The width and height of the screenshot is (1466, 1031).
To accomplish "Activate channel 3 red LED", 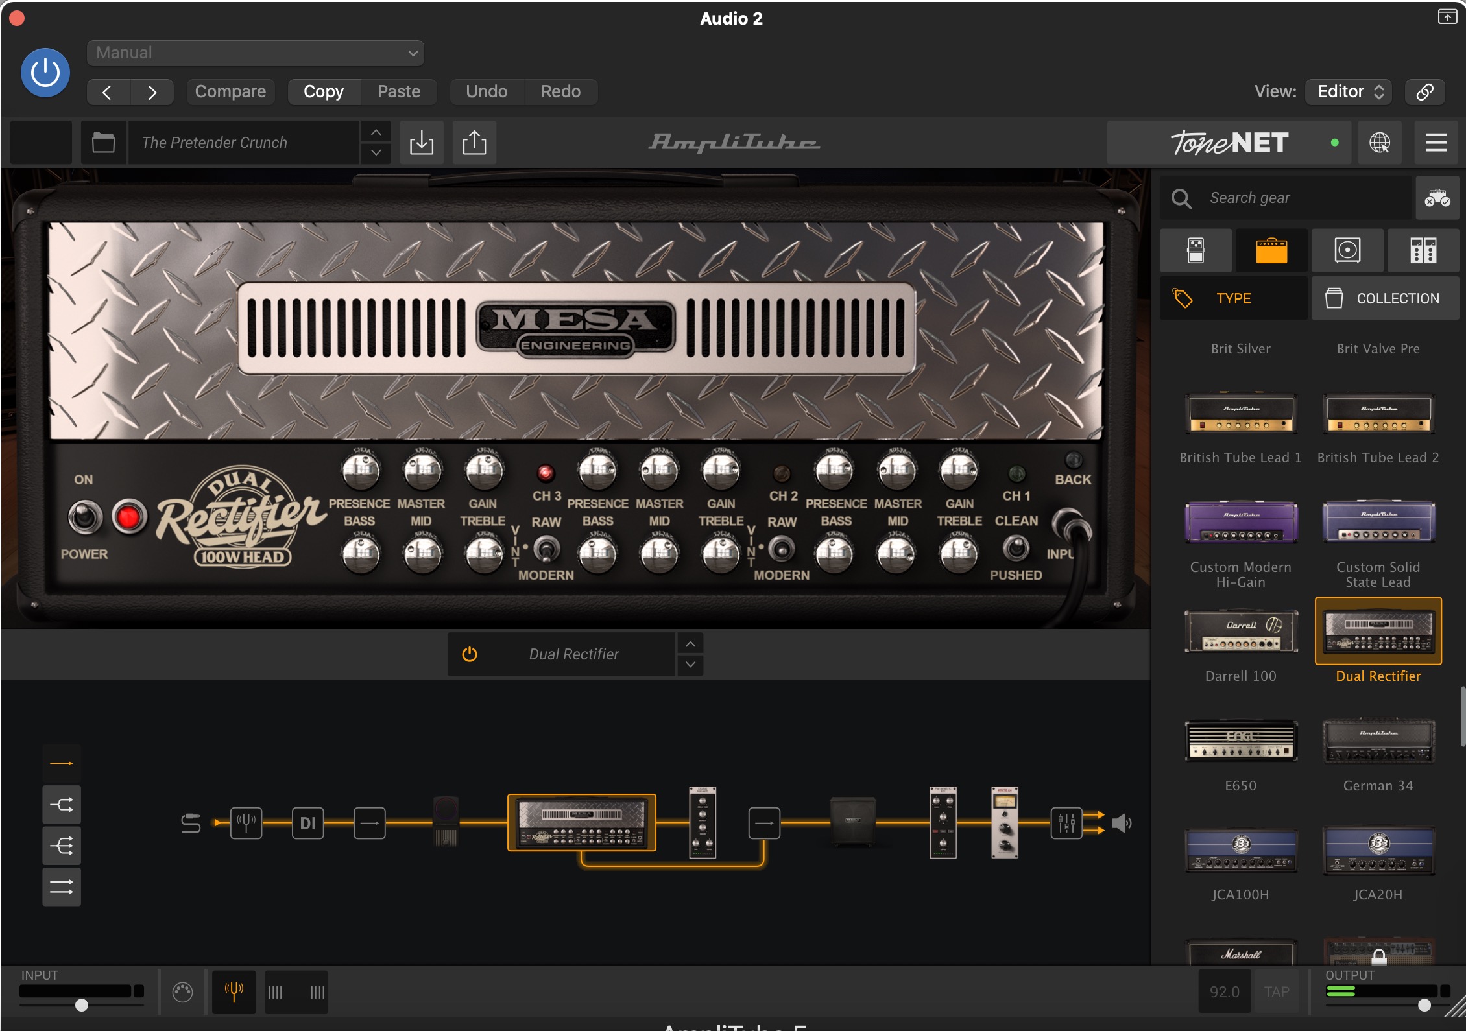I will click(x=546, y=473).
